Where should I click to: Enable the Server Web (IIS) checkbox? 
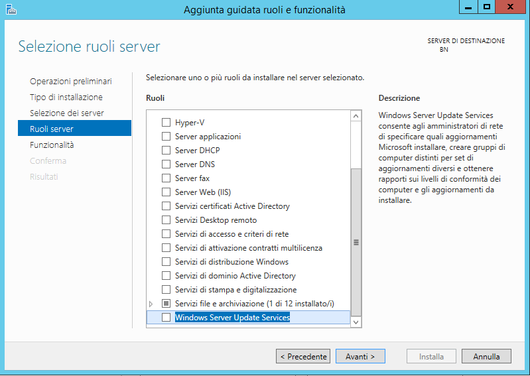166,192
